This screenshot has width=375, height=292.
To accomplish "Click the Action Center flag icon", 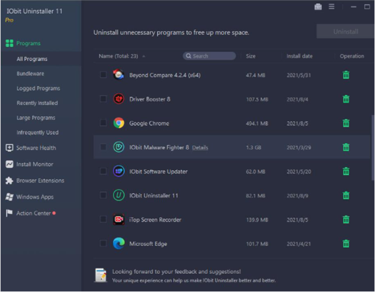I will point(9,213).
